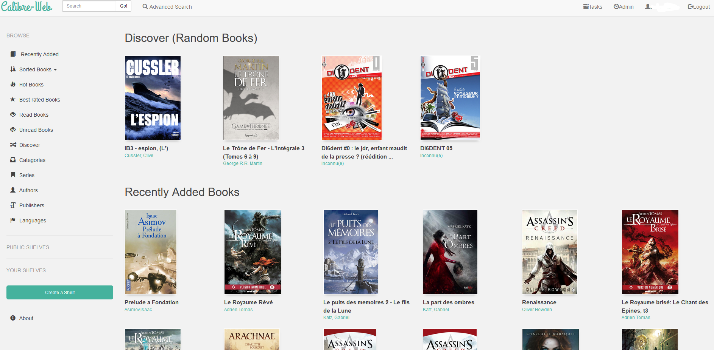Click the Authors person icon
The height and width of the screenshot is (350, 714).
13,190
